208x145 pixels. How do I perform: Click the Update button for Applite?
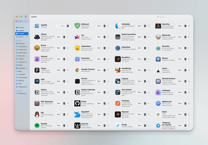click(61, 26)
